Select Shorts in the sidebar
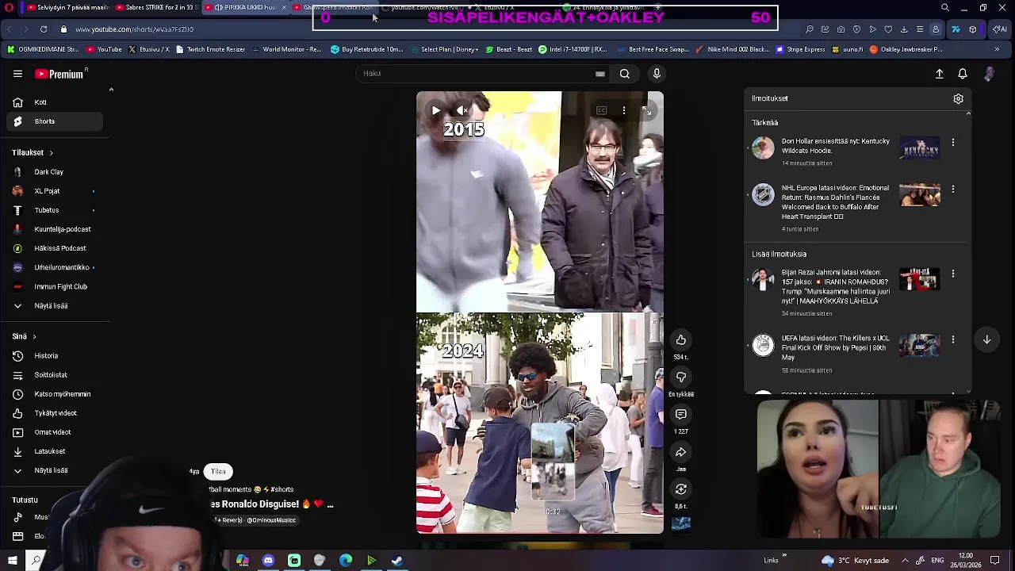Screen dimensions: 1015x571 tap(56, 121)
